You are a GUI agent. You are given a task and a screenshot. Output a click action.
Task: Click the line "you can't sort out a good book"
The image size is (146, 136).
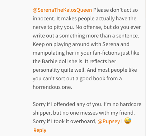77,79
